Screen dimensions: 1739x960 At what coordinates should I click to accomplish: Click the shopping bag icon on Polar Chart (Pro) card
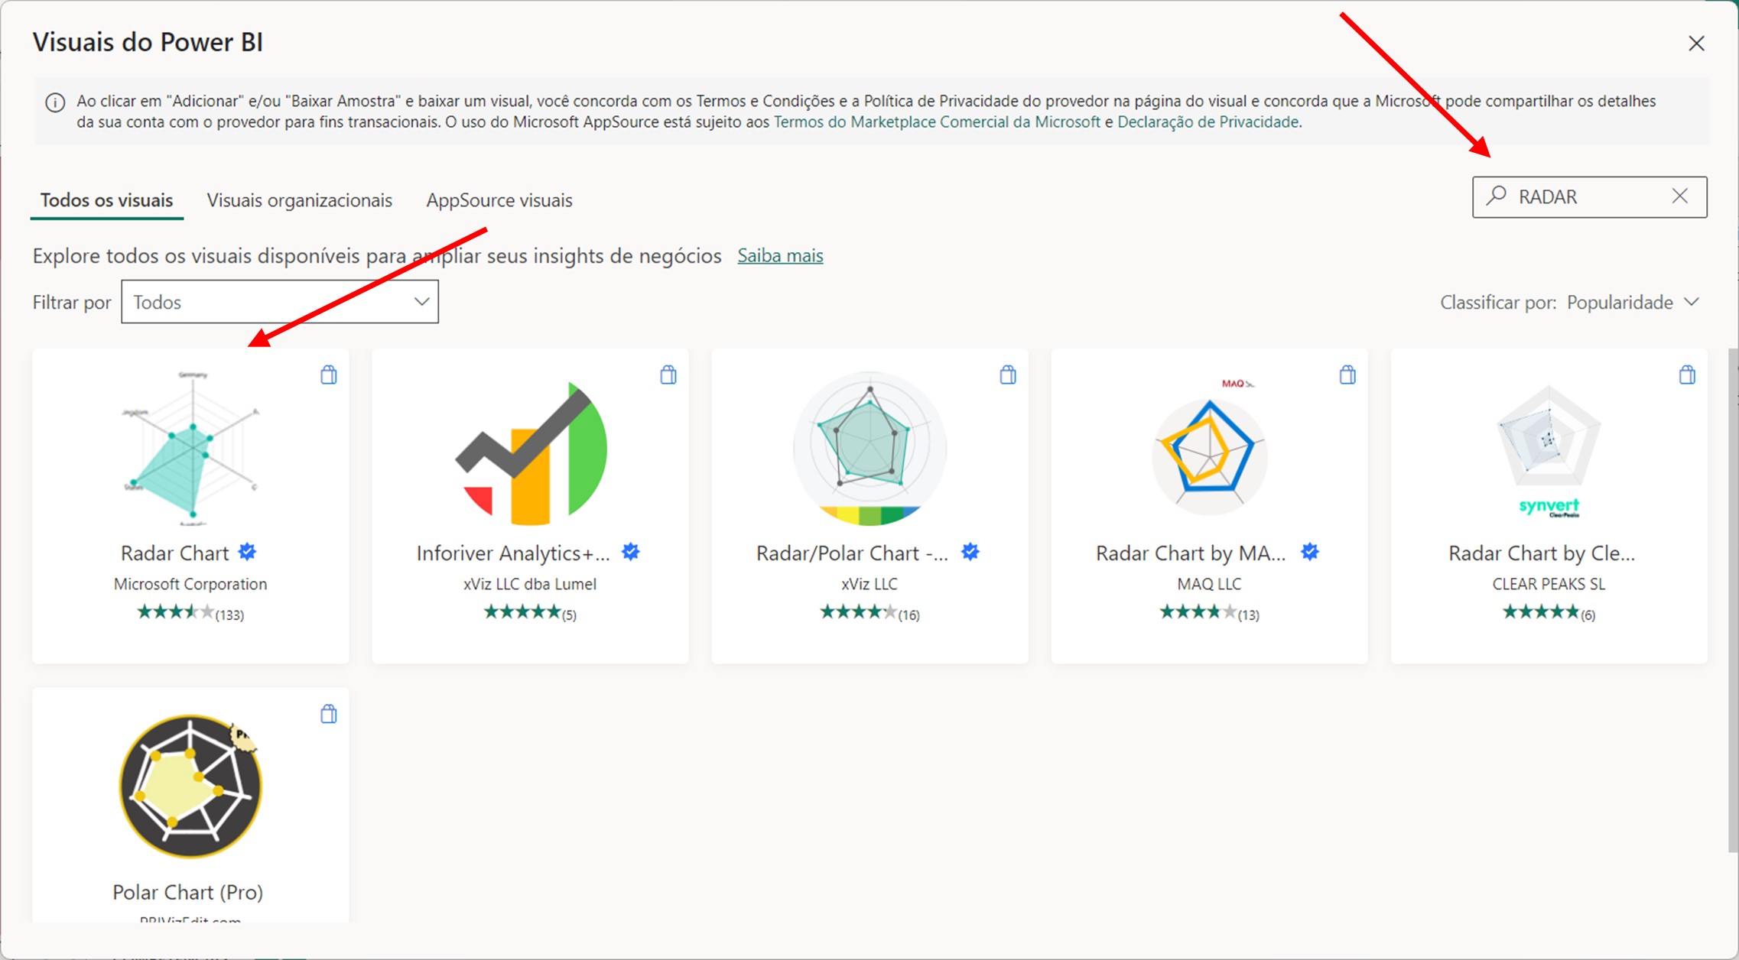[x=329, y=714]
